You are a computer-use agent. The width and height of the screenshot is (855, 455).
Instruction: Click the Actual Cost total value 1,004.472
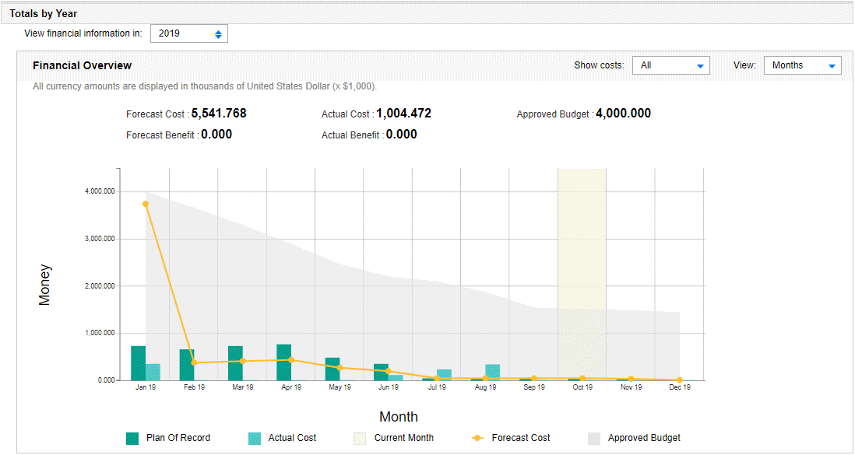point(403,114)
